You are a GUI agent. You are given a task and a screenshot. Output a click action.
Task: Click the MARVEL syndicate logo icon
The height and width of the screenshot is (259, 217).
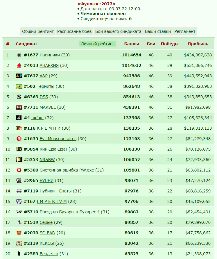(x=19, y=107)
